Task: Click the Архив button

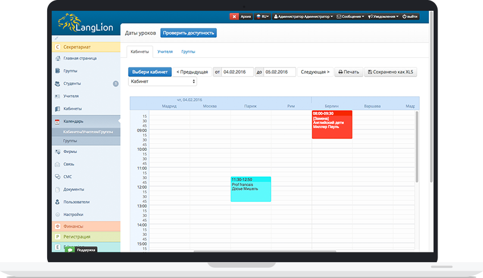Action: [x=245, y=16]
